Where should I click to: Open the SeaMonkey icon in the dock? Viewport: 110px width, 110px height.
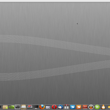coord(48,107)
